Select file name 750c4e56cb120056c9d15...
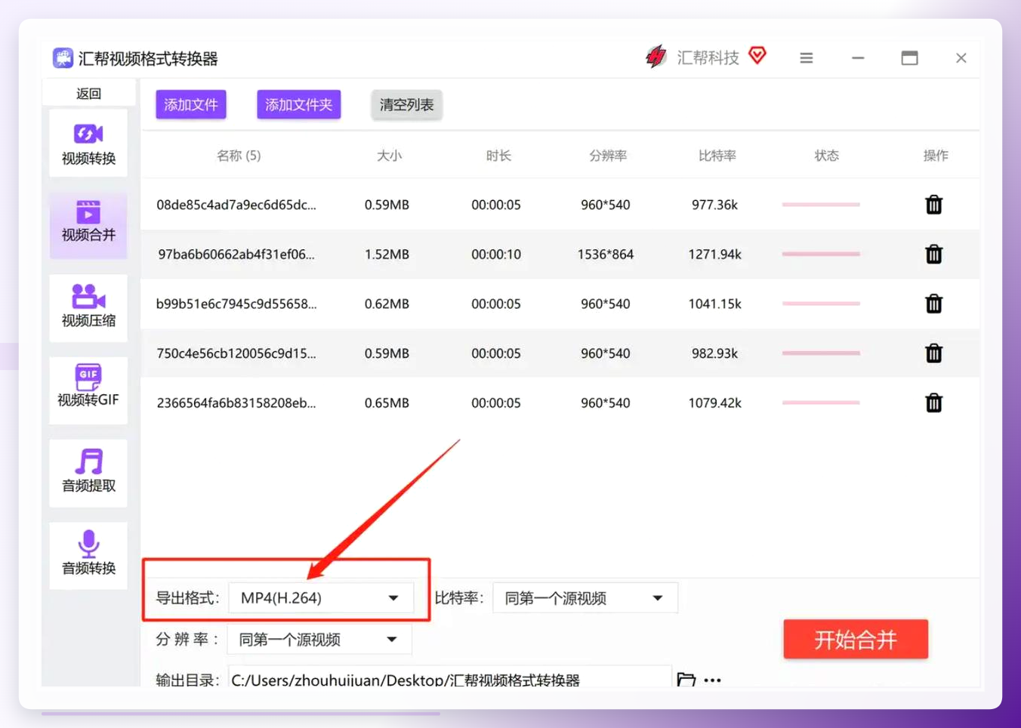Viewport: 1021px width, 728px height. point(236,353)
